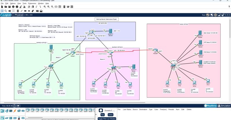This screenshot has width=231, height=120.
Task: Click the Undo arrow icon
Action: pyautogui.click(x=37, y=7)
